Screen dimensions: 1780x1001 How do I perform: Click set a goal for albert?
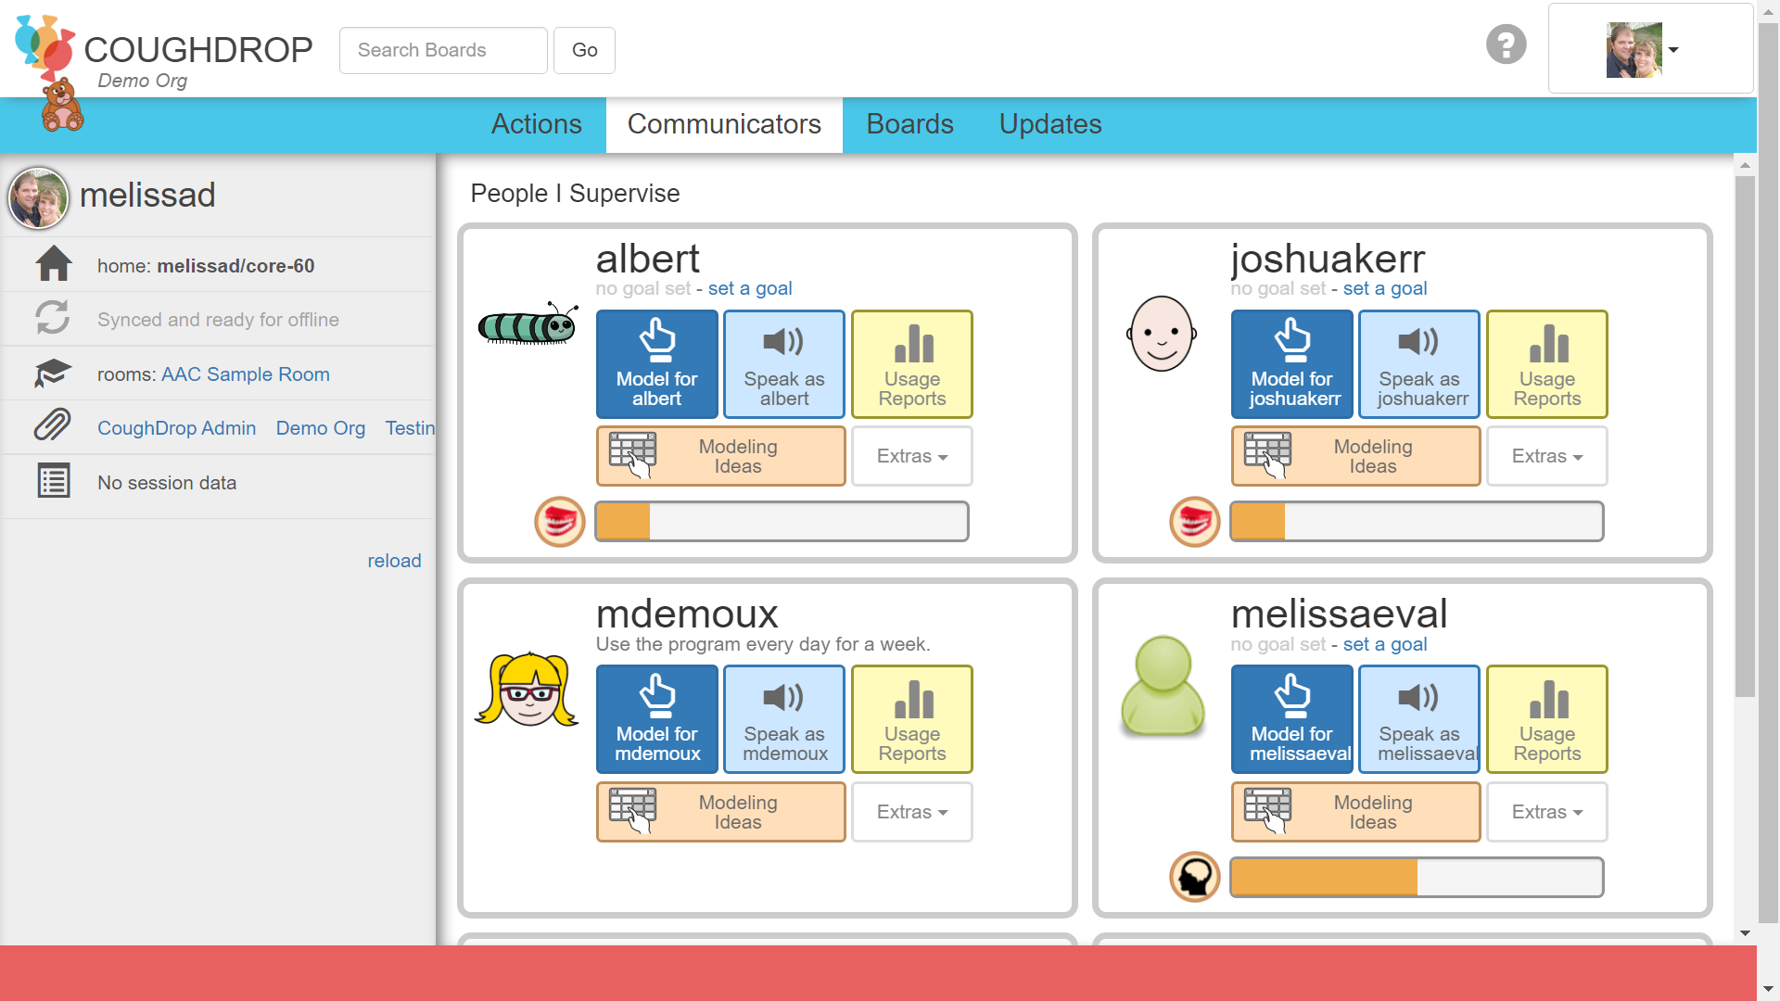(750, 288)
